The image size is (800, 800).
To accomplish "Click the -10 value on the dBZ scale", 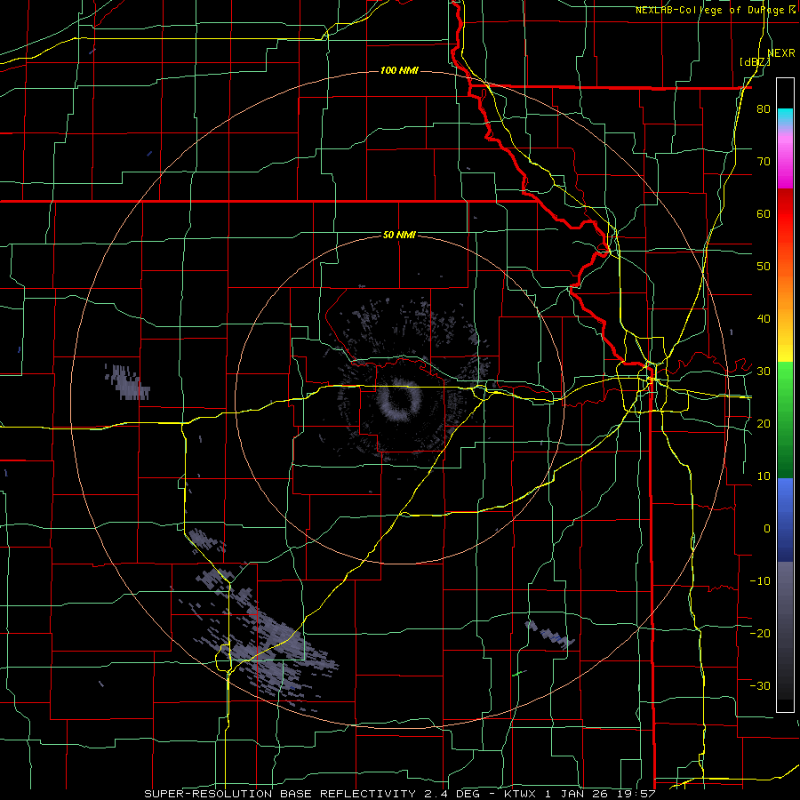I will point(760,580).
